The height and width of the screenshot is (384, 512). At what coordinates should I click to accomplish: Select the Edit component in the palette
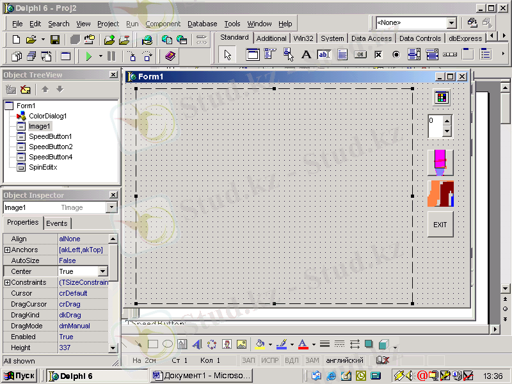point(324,54)
